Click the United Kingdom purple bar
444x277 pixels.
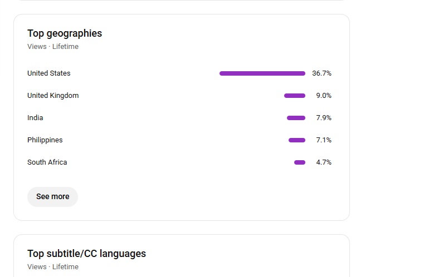pyautogui.click(x=294, y=96)
